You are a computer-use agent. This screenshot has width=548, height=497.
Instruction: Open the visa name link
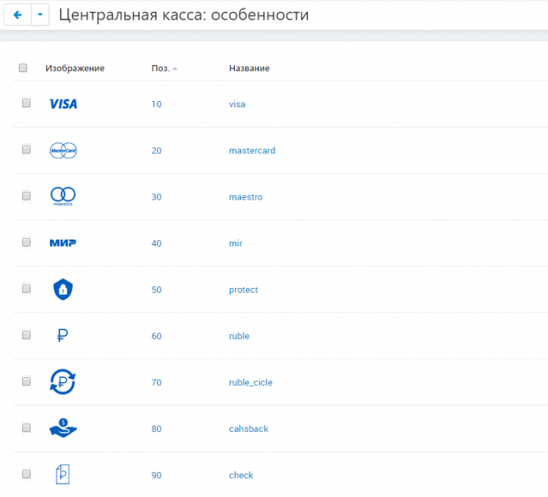[237, 104]
